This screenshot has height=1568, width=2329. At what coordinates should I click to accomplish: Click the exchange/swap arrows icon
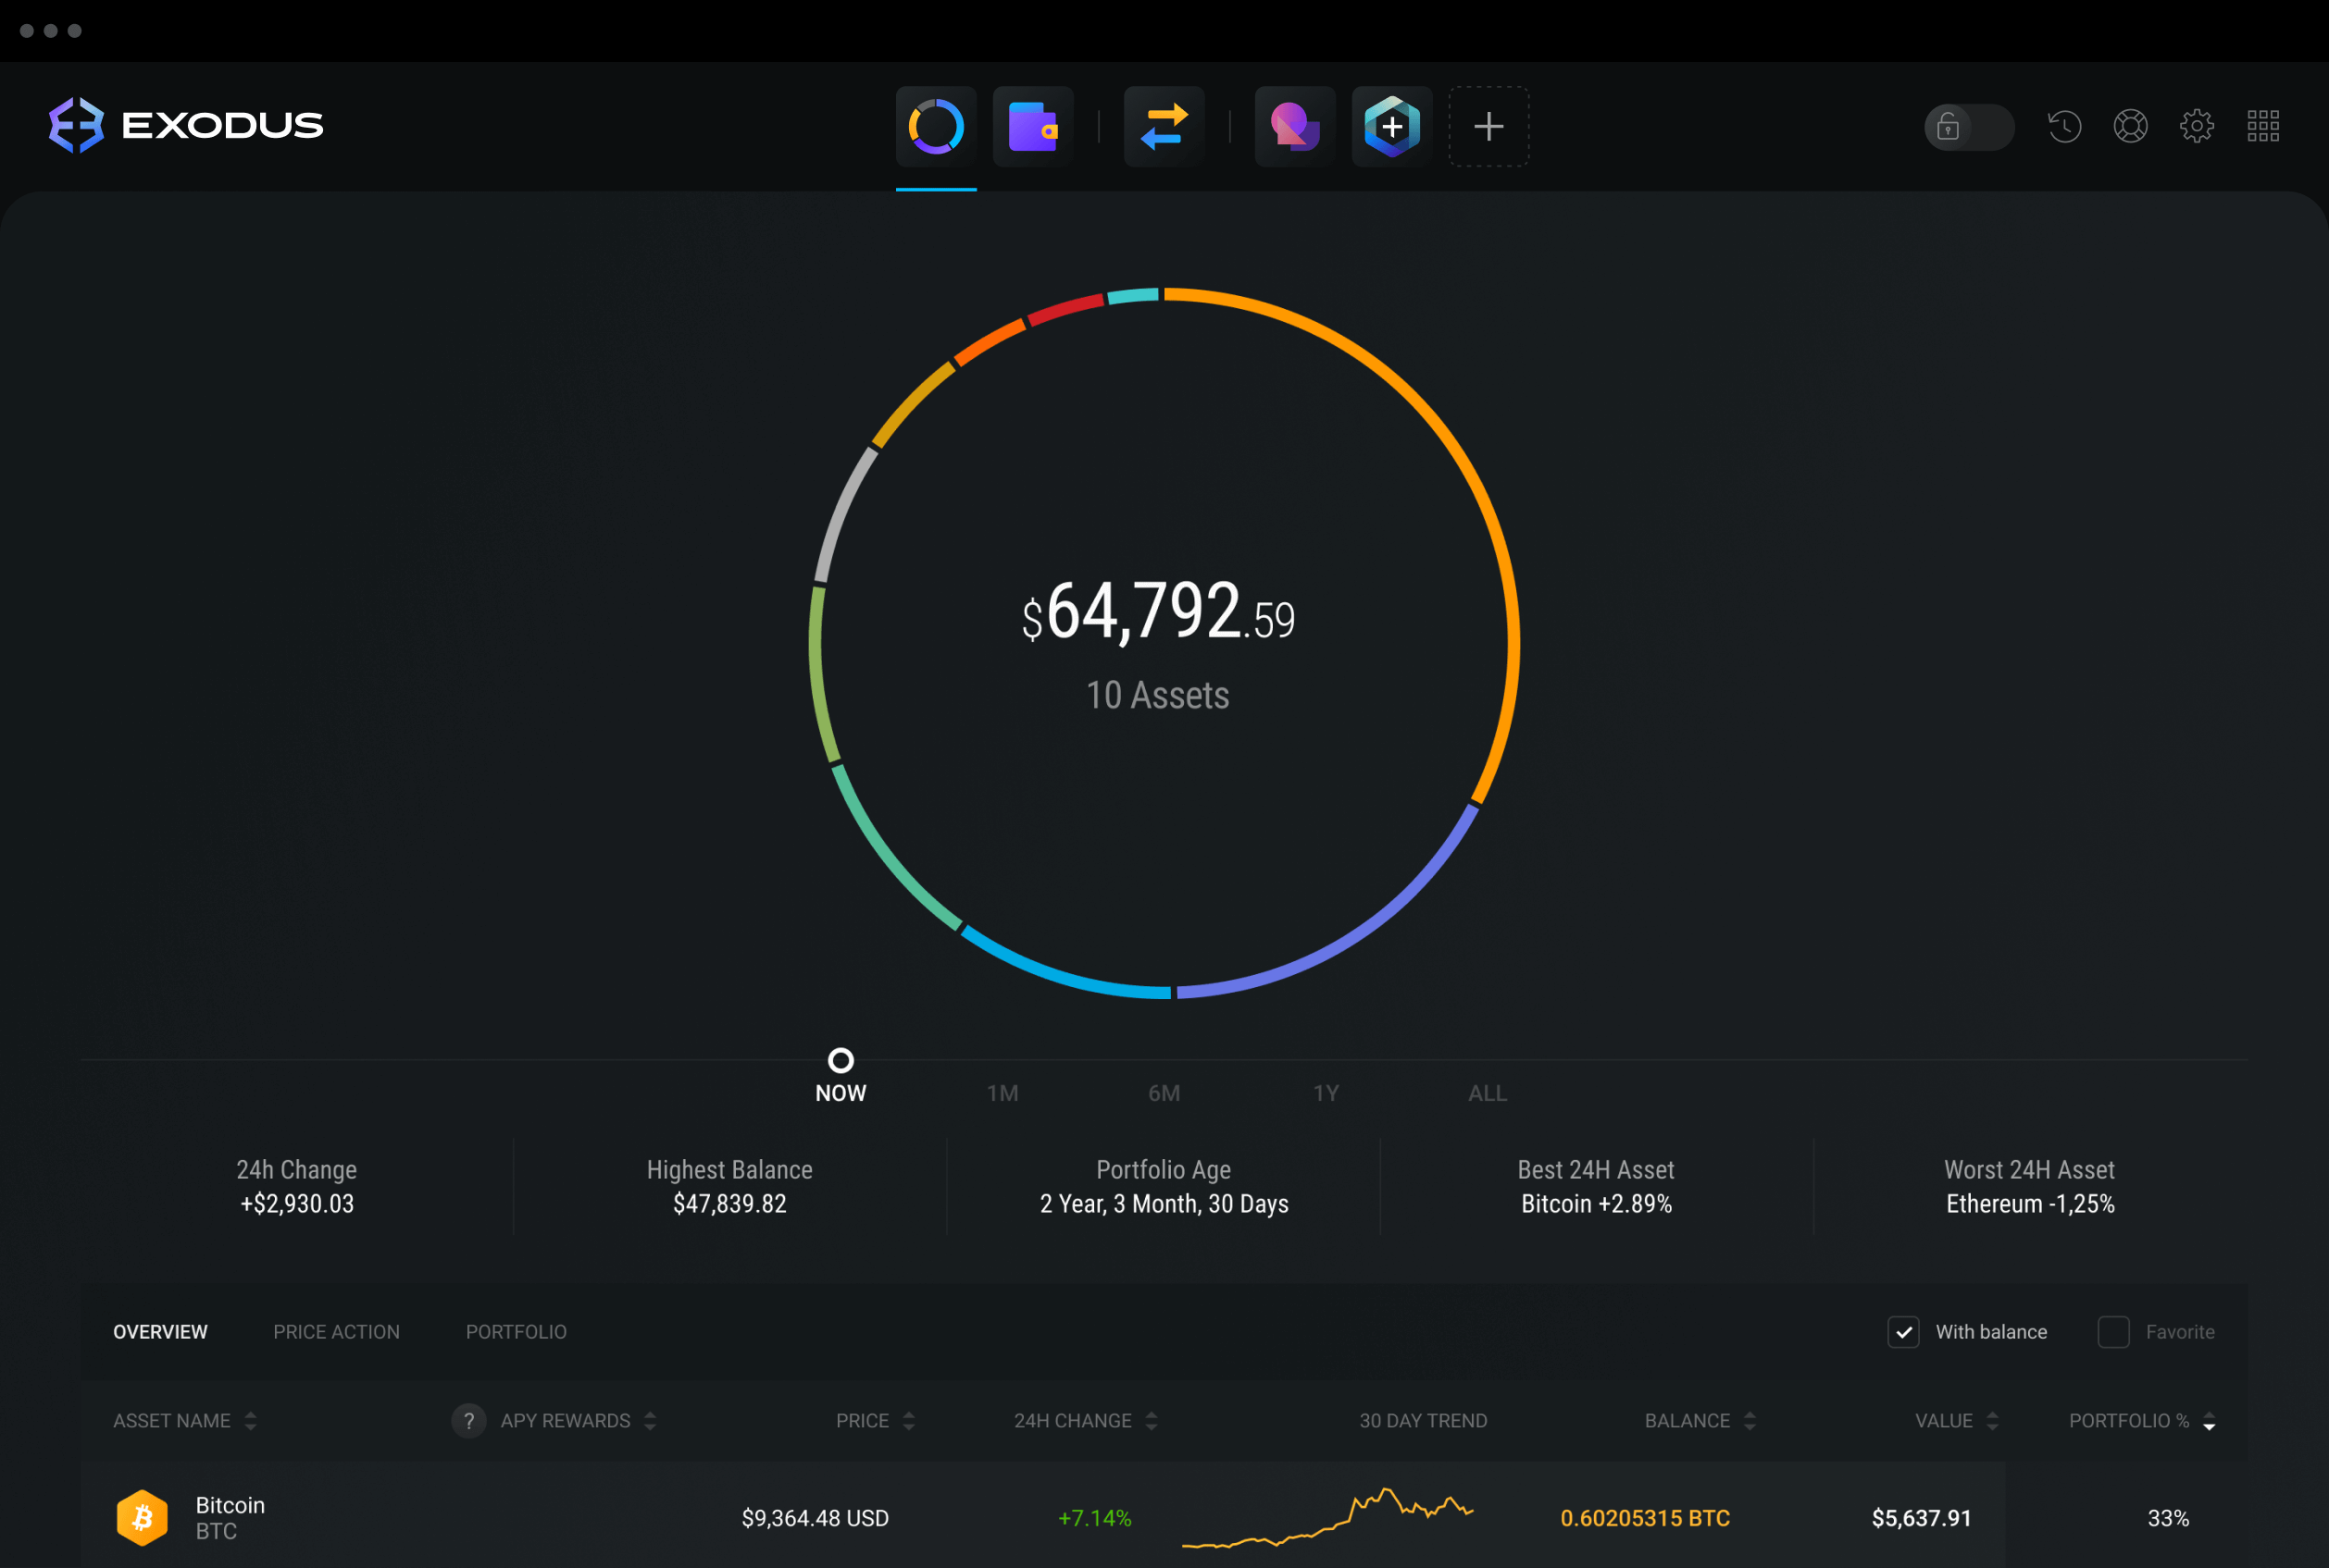point(1163,122)
